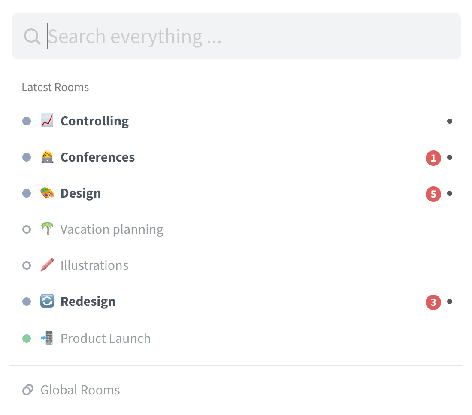Click the phone icon beside Product Launch
The height and width of the screenshot is (415, 472).
47,338
